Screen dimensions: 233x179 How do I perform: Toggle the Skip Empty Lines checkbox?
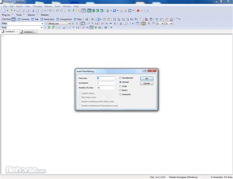point(80,97)
